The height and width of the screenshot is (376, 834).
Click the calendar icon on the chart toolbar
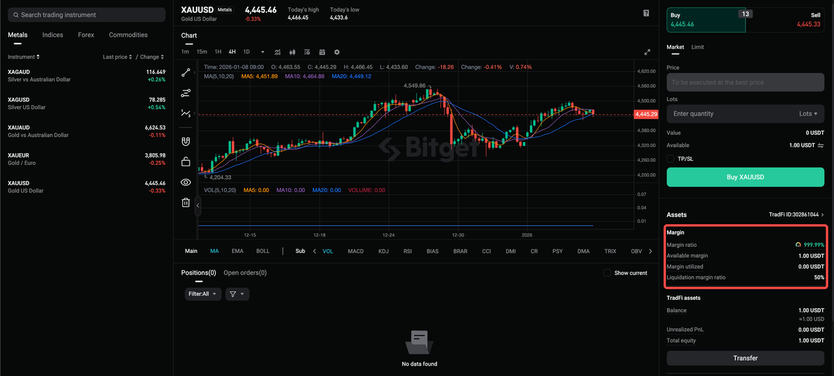pos(322,52)
